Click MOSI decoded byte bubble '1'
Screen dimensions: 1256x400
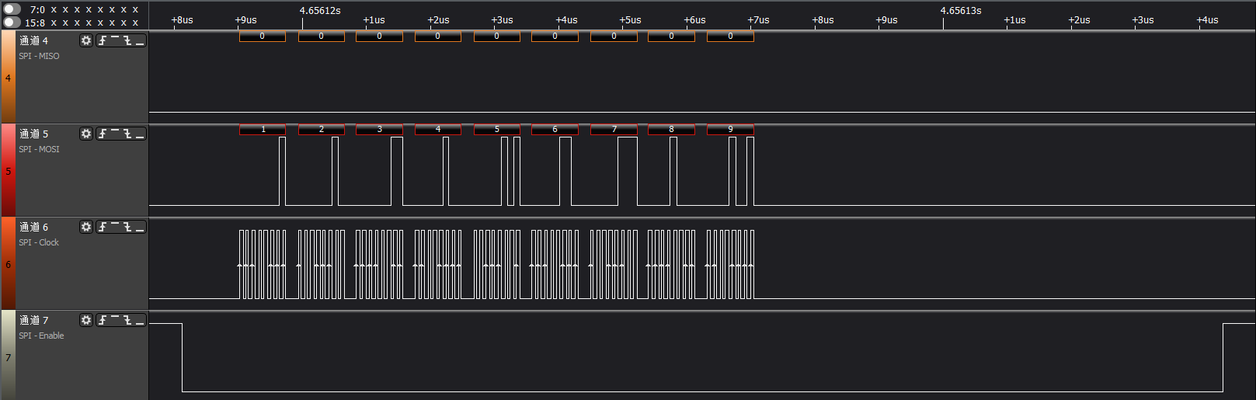(x=263, y=129)
